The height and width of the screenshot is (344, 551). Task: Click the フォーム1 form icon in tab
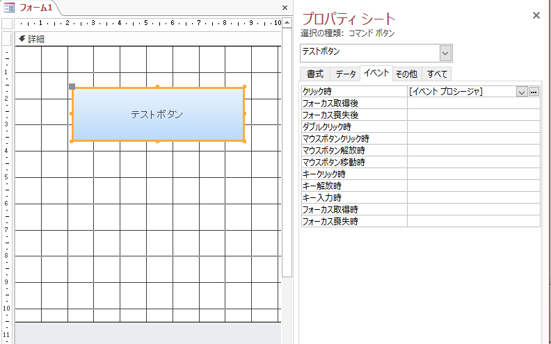[9, 8]
